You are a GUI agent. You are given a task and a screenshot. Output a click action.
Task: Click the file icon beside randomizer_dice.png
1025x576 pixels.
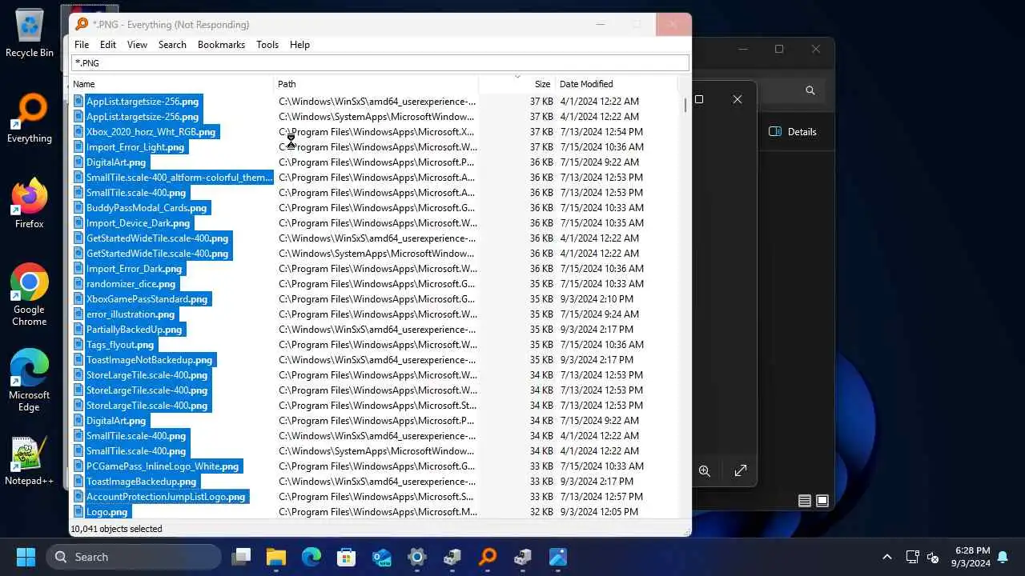point(78,284)
